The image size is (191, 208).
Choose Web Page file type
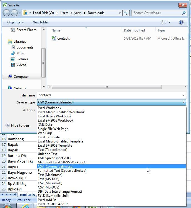(112, 133)
